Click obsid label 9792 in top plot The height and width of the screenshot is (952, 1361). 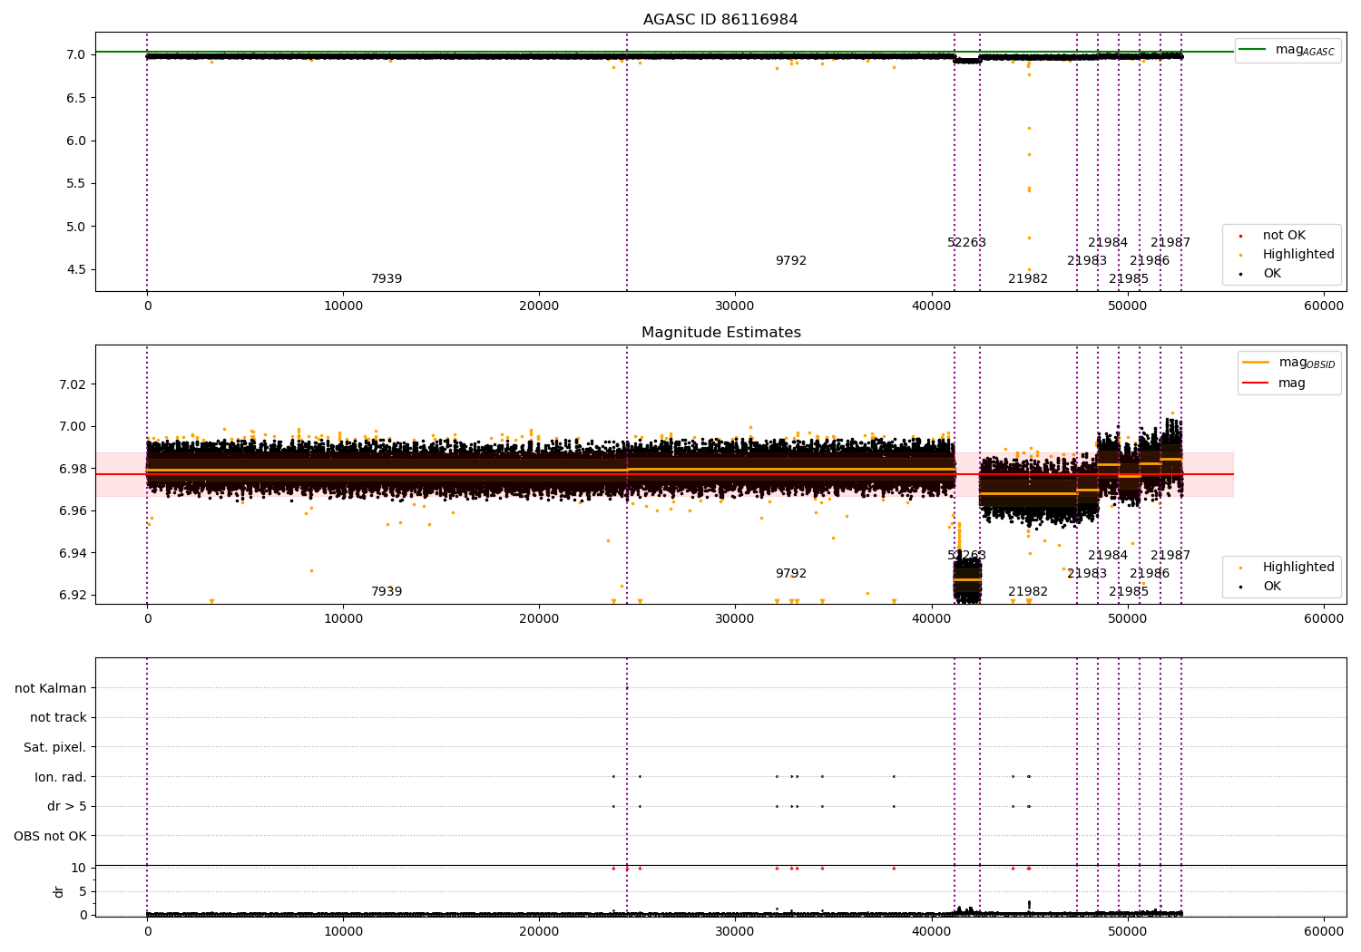click(x=791, y=261)
